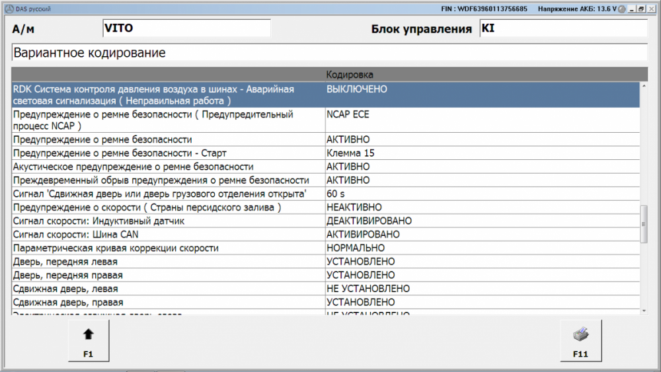Click the 'Вариантное кодирование' title field
The image size is (661, 372).
[x=330, y=53]
